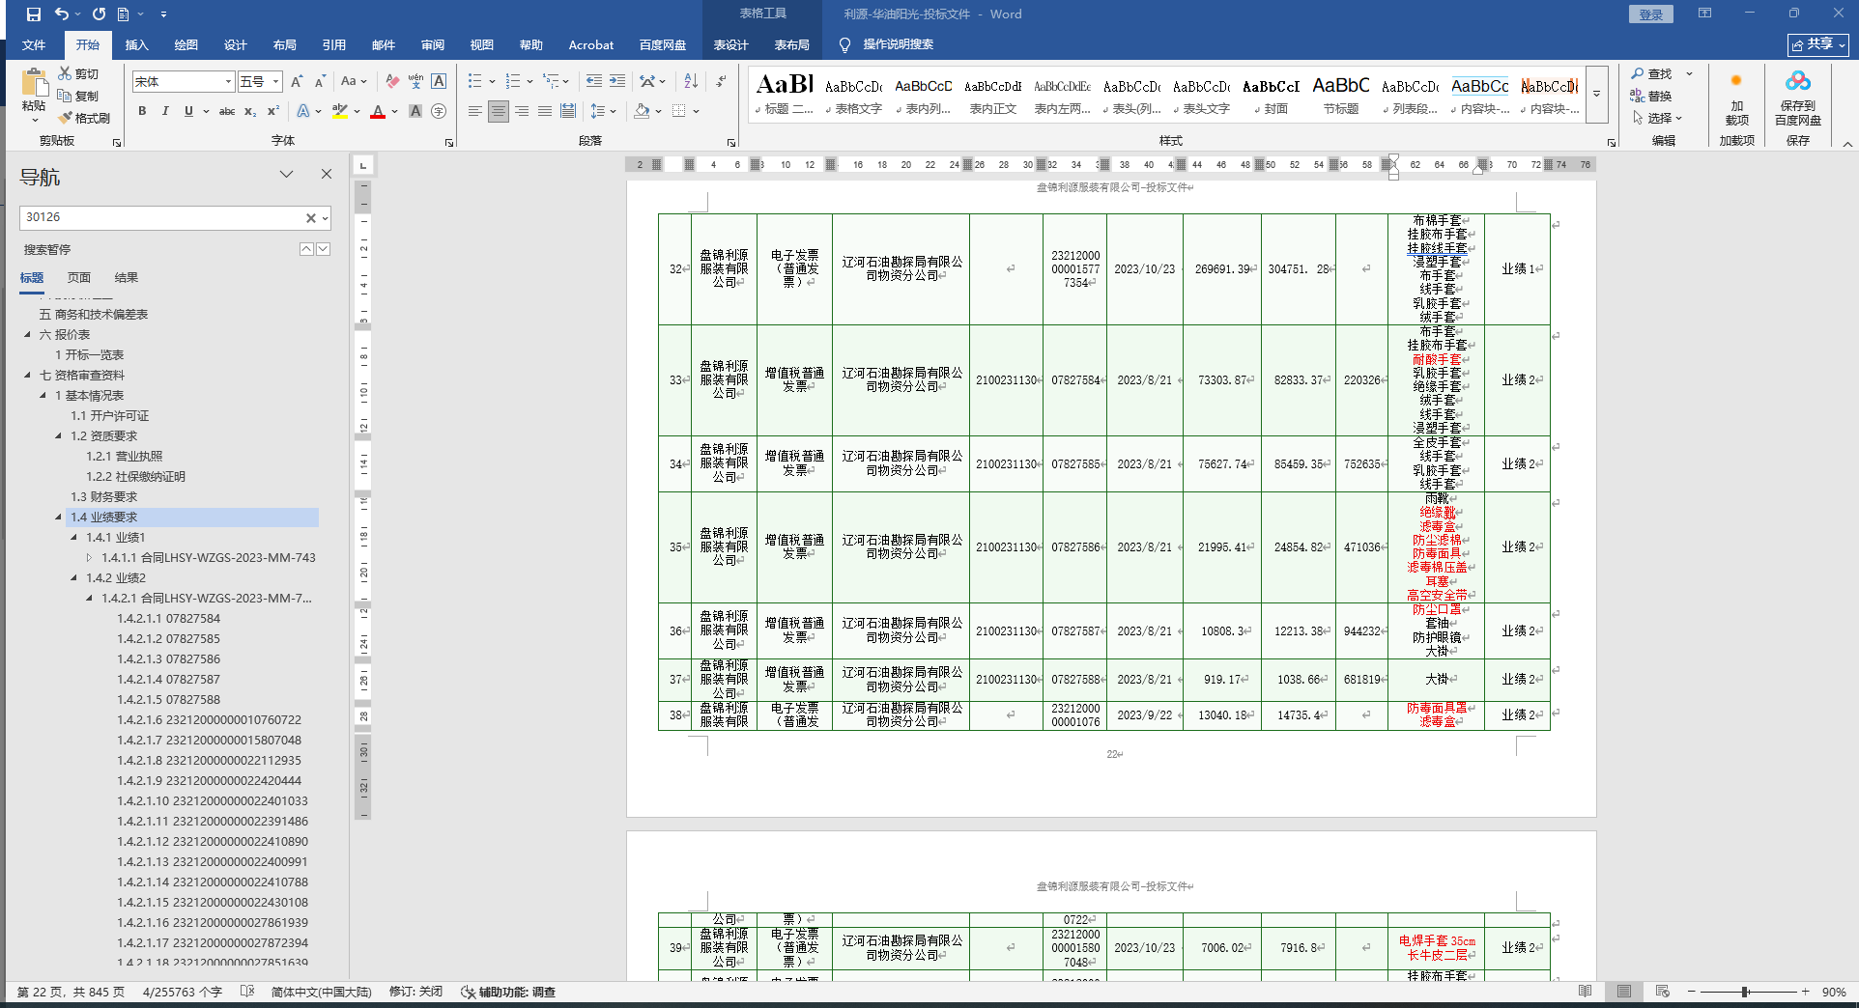Image resolution: width=1859 pixels, height=1008 pixels.
Task: Apply the 封面 style from the gallery
Action: pos(1272,95)
